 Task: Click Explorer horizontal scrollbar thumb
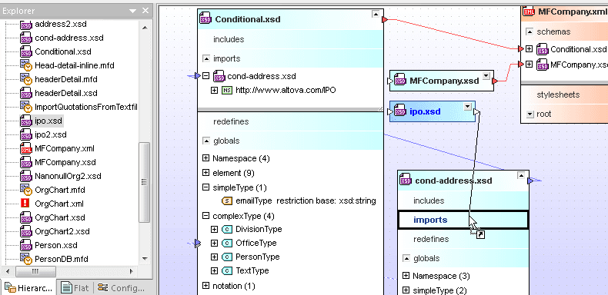pos(35,271)
